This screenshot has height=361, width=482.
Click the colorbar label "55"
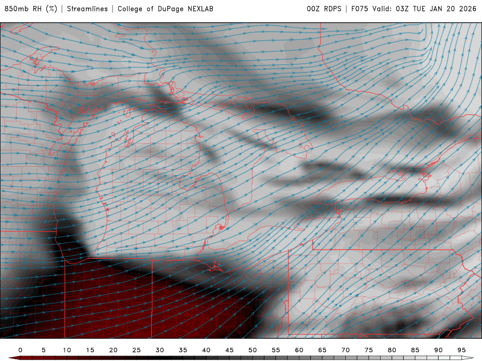[276, 350]
